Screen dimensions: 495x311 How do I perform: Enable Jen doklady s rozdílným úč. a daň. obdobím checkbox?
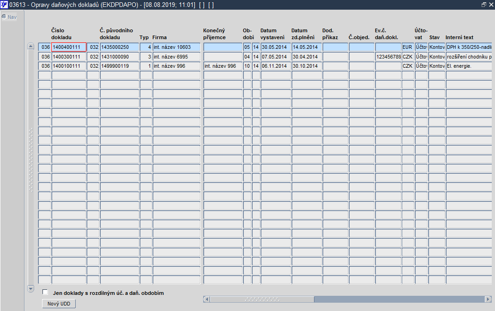pos(45,292)
